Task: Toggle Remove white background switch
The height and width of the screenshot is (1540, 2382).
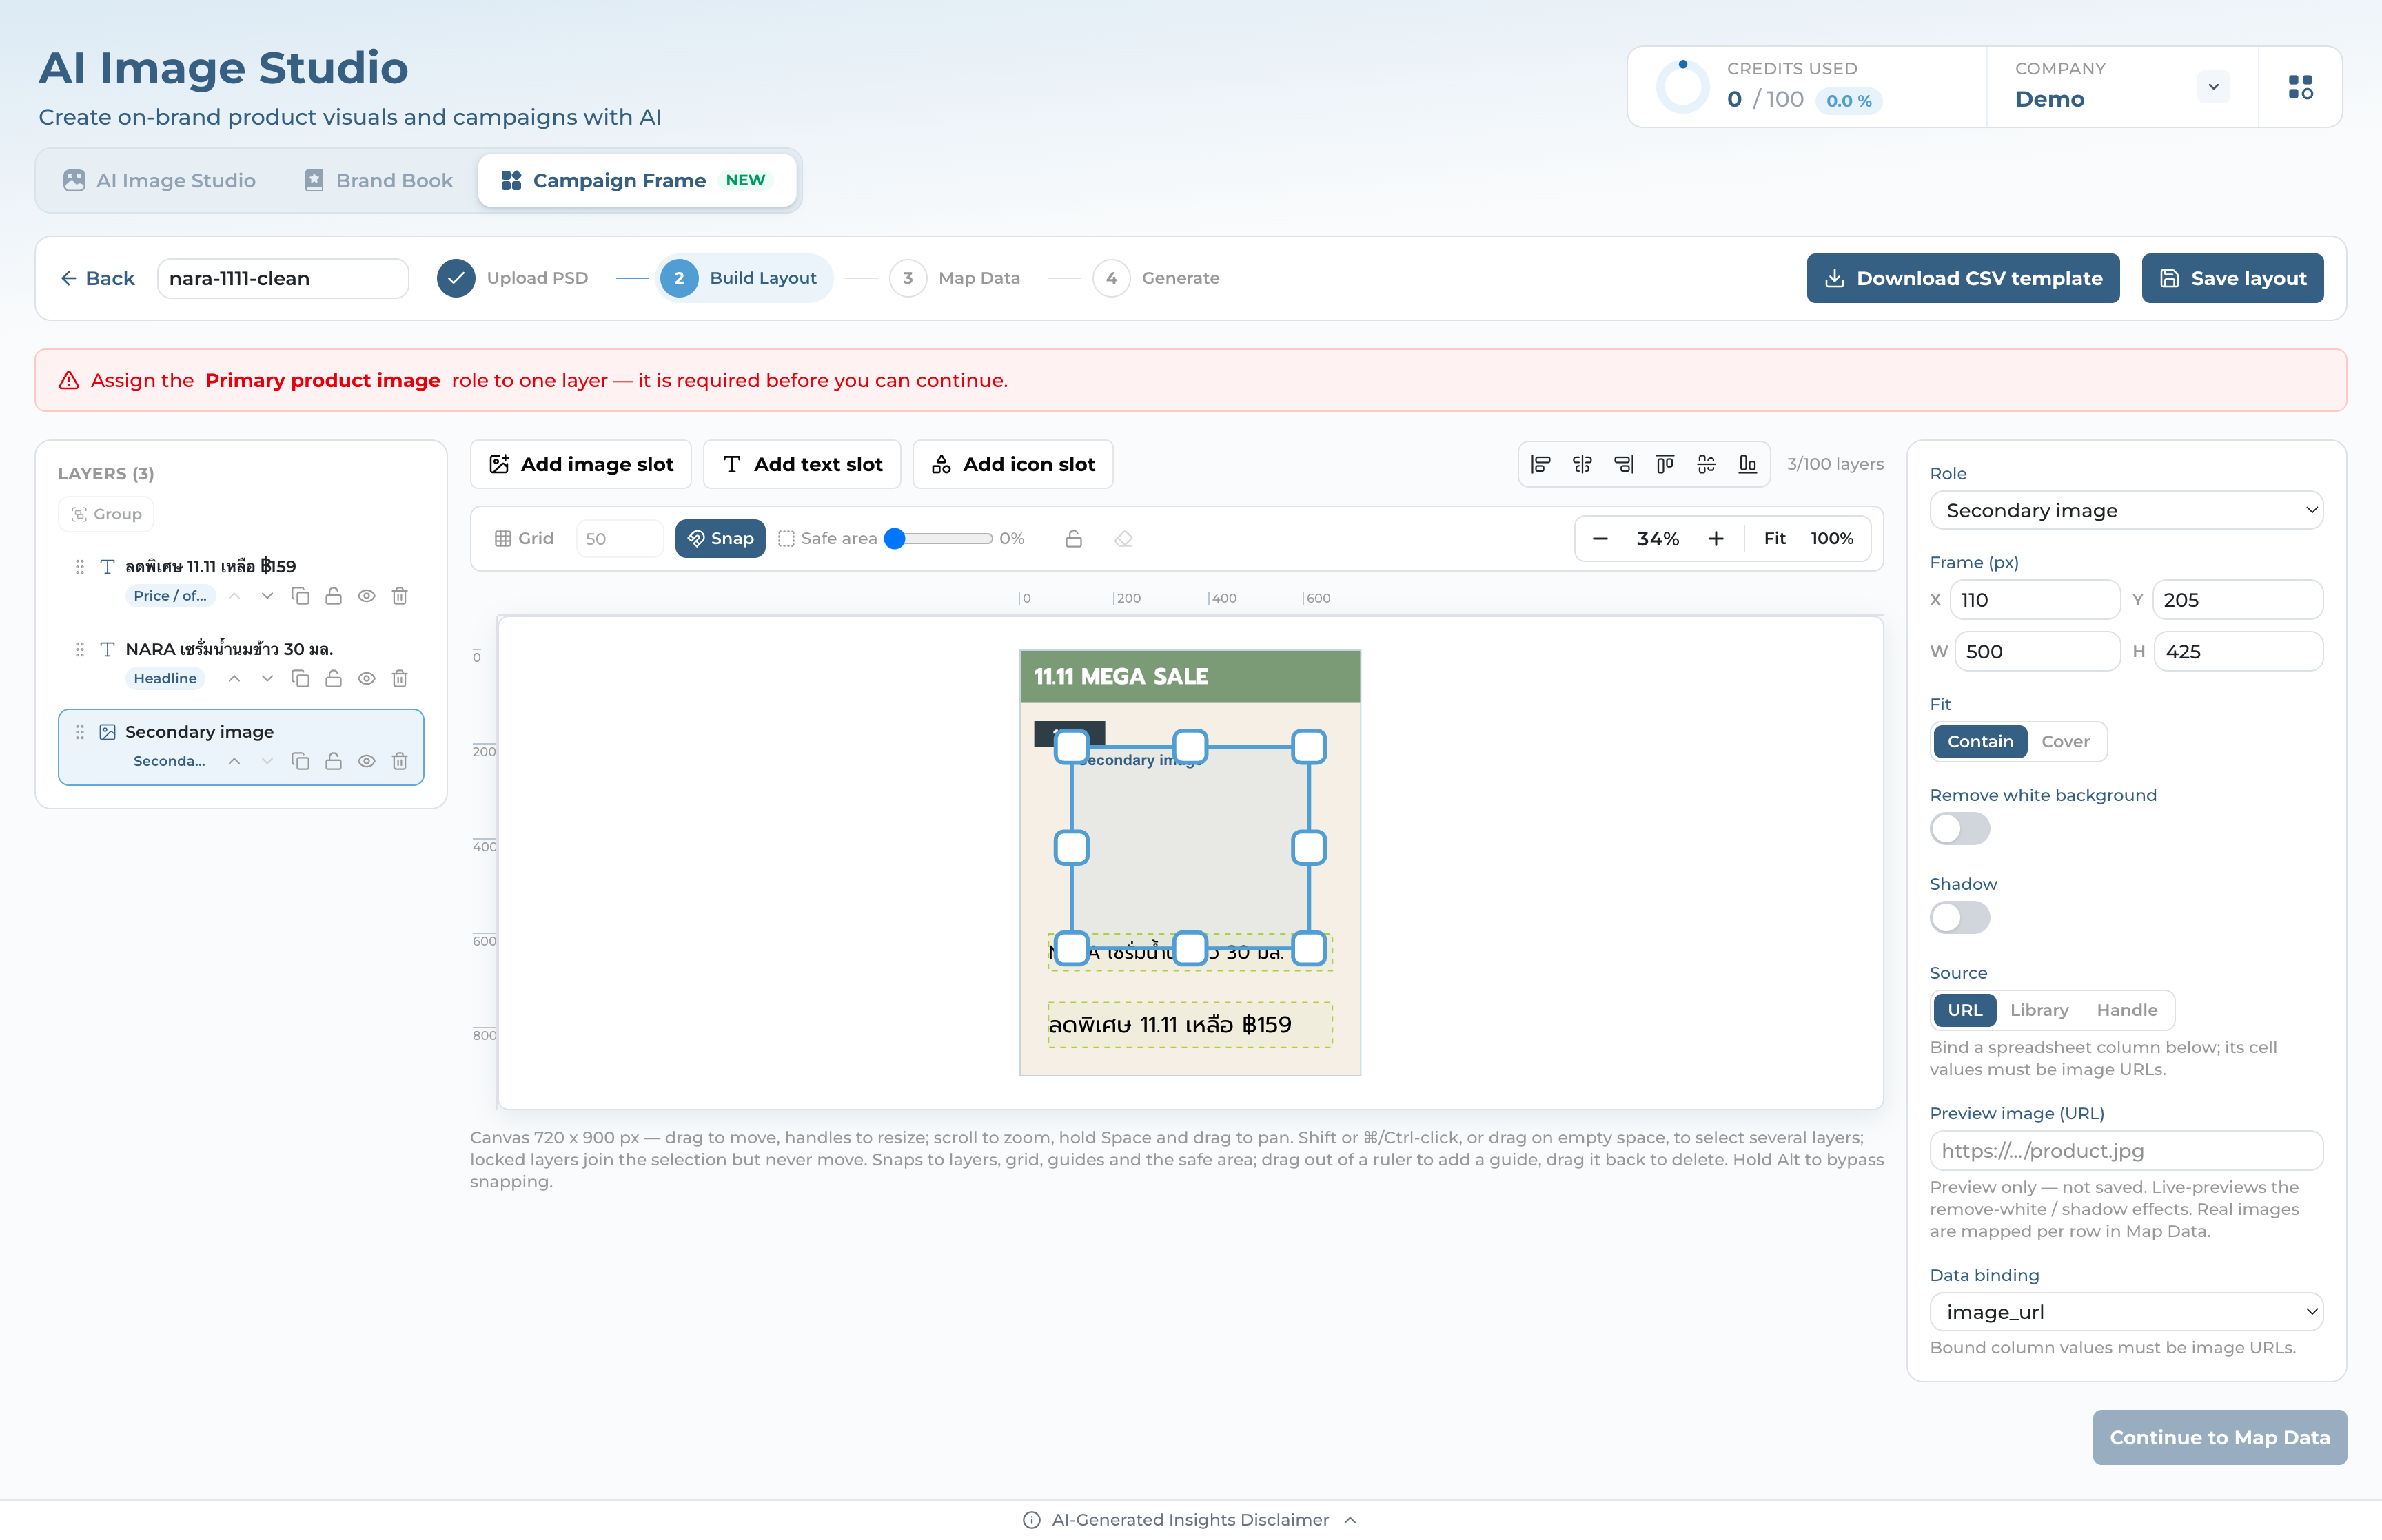Action: click(x=1959, y=829)
